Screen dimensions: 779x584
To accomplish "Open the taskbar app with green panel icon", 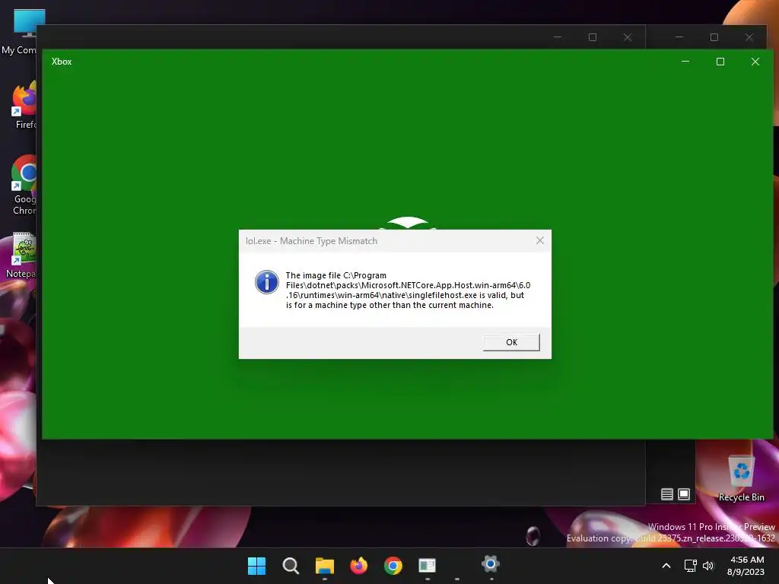I will click(427, 566).
